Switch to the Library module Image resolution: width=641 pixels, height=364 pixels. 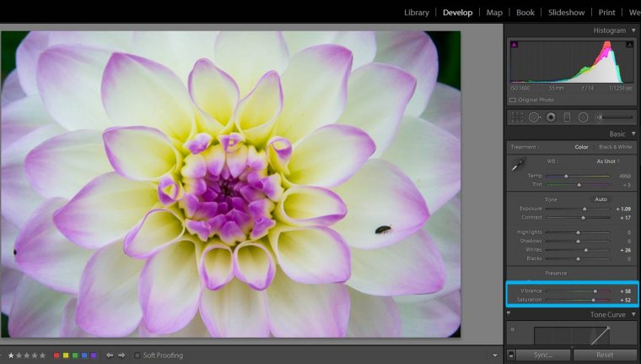417,13
